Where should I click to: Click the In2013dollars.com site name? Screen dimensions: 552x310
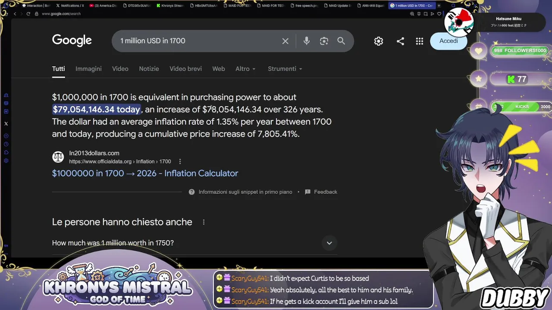(94, 153)
